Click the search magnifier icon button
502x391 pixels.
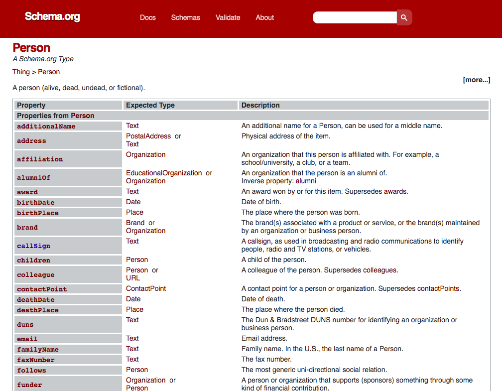pyautogui.click(x=404, y=17)
